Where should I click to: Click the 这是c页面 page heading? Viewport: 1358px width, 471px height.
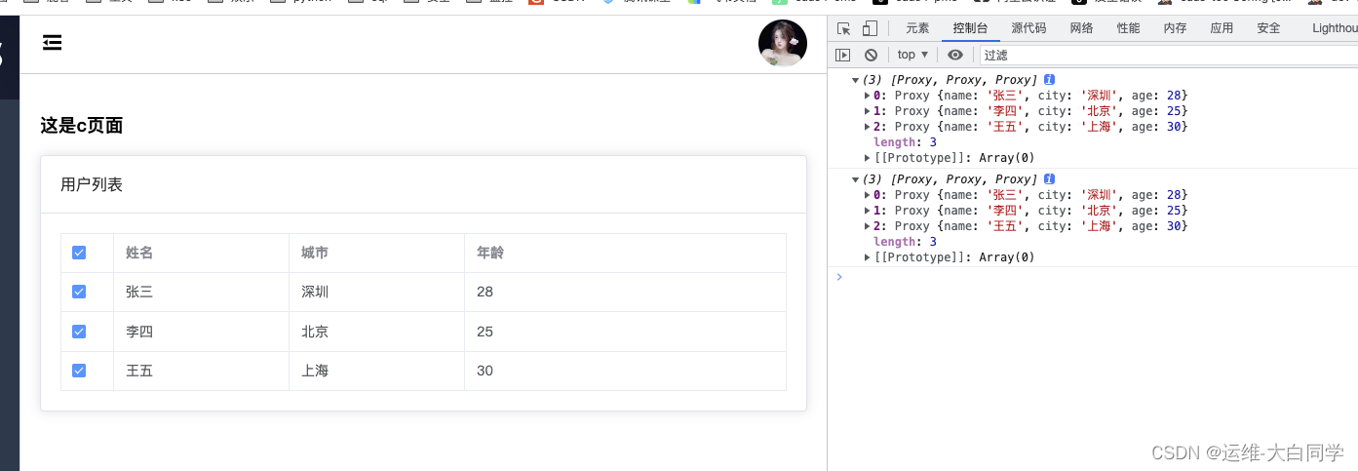pyautogui.click(x=82, y=125)
